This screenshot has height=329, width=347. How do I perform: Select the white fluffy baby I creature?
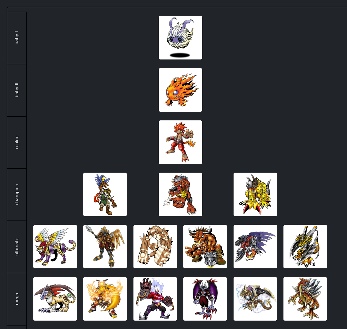(180, 38)
